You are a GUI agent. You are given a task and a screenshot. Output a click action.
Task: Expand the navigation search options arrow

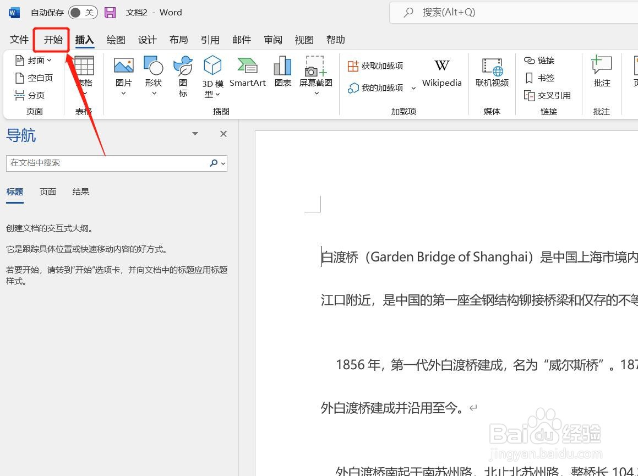[x=223, y=163]
